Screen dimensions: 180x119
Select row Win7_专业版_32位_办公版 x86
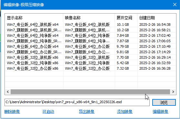(x=90, y=68)
